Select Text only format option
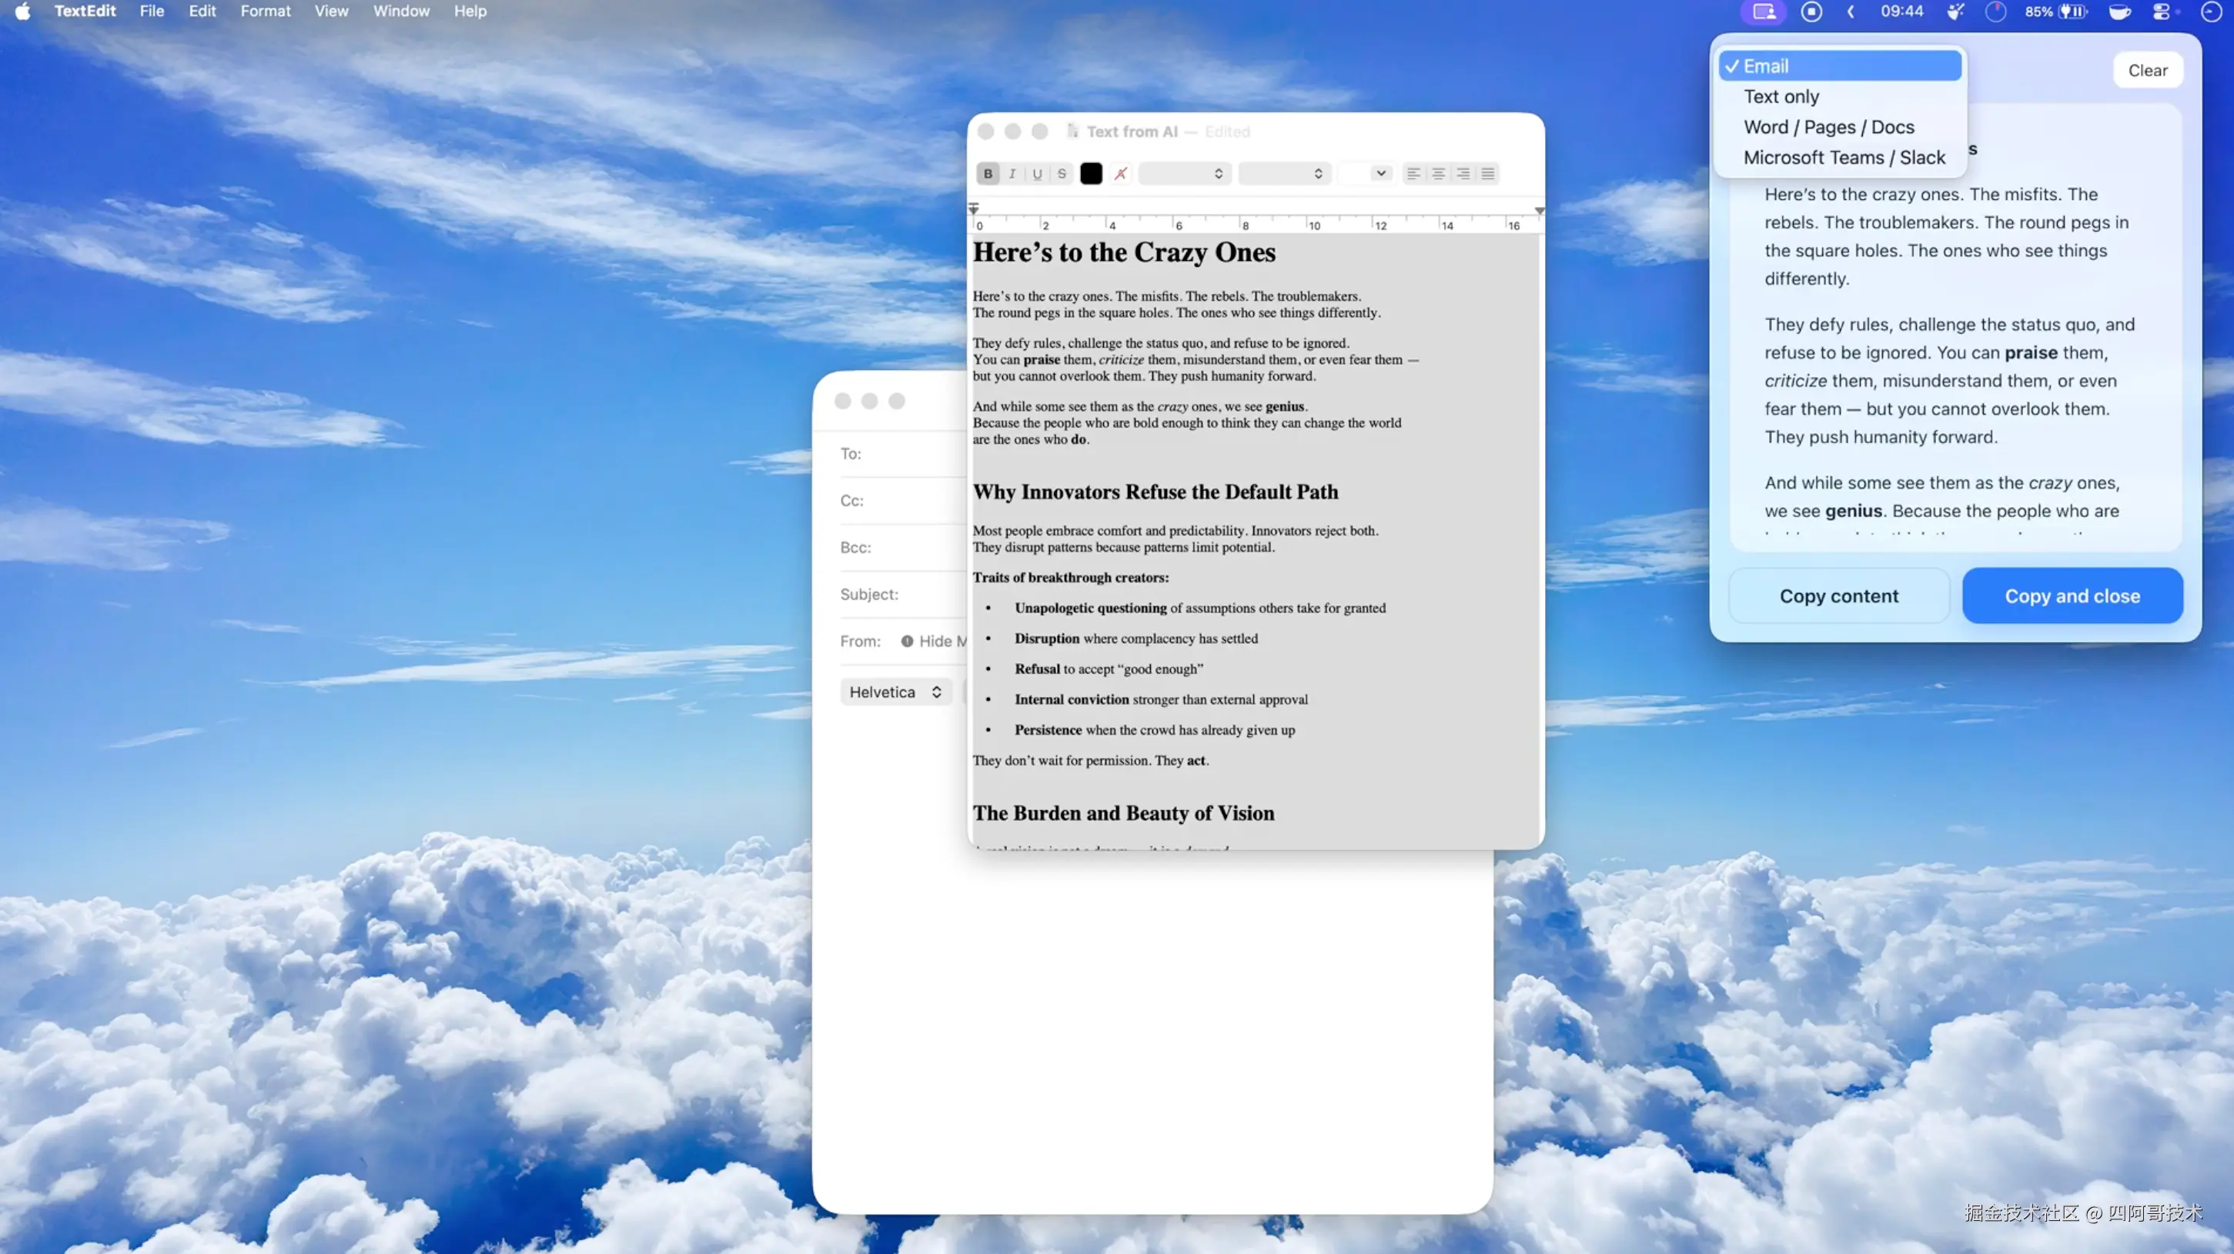 1781,96
